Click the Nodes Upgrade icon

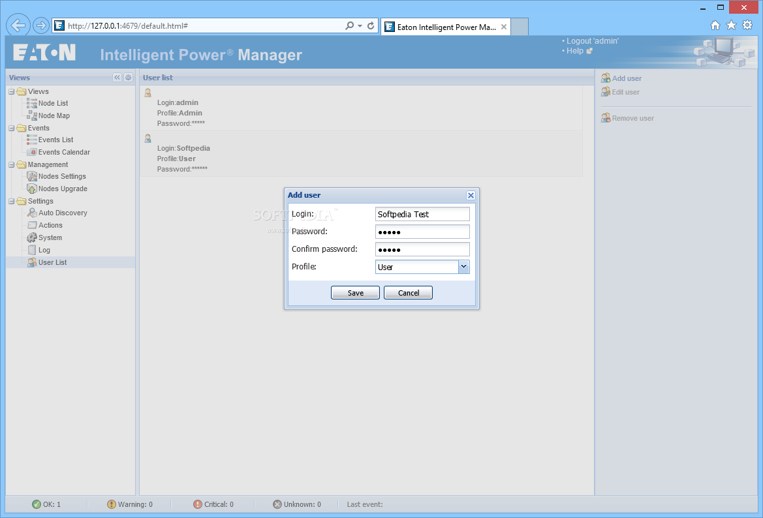coord(31,189)
